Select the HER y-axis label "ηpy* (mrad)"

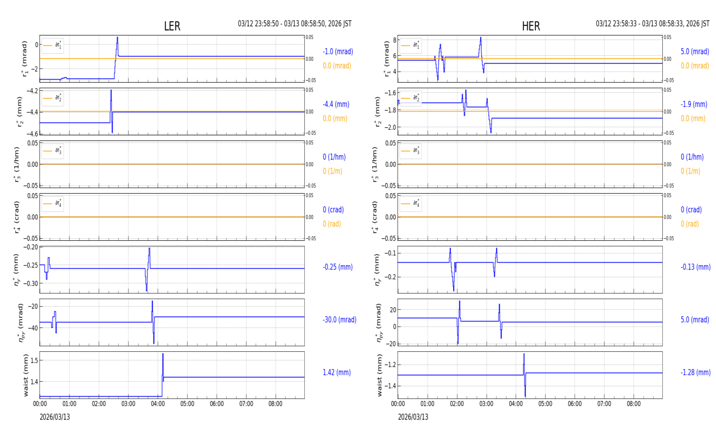tap(379, 322)
